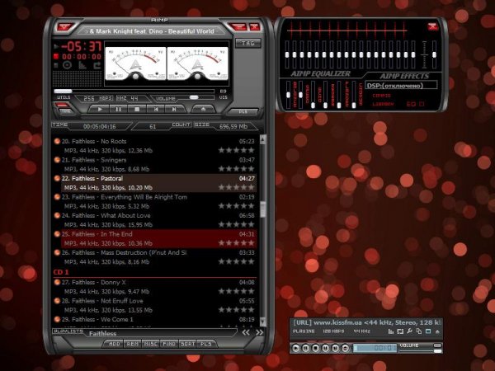The image size is (495, 371).
Task: Stop playback in the mini player
Action: [315, 348]
